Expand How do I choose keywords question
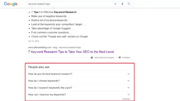180x101 pixels. click(x=129, y=81)
